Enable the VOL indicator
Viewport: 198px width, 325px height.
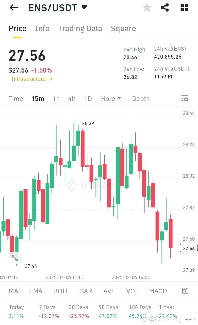point(132,291)
